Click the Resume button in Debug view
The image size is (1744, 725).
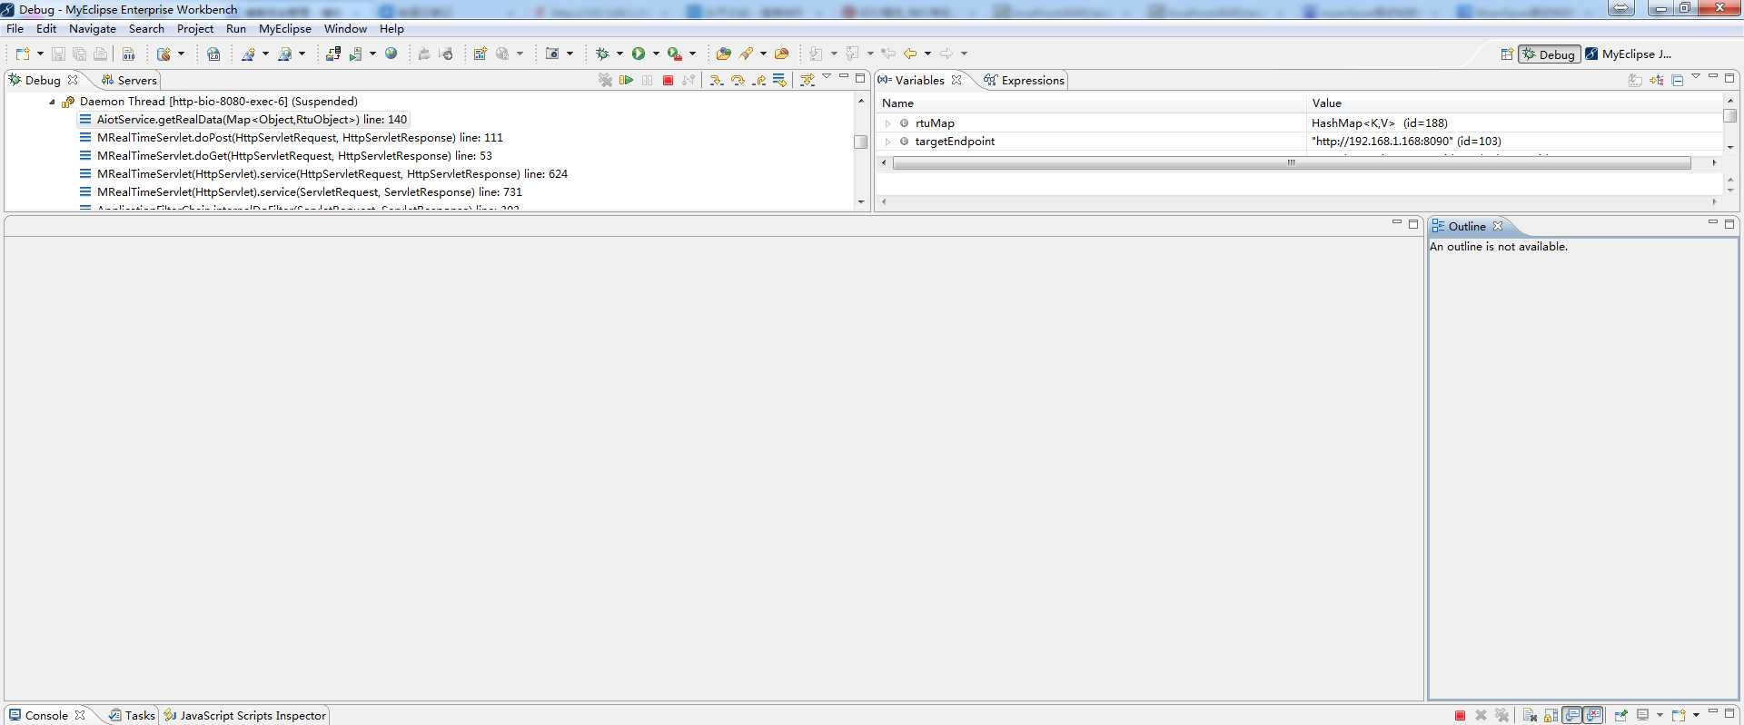pos(627,80)
